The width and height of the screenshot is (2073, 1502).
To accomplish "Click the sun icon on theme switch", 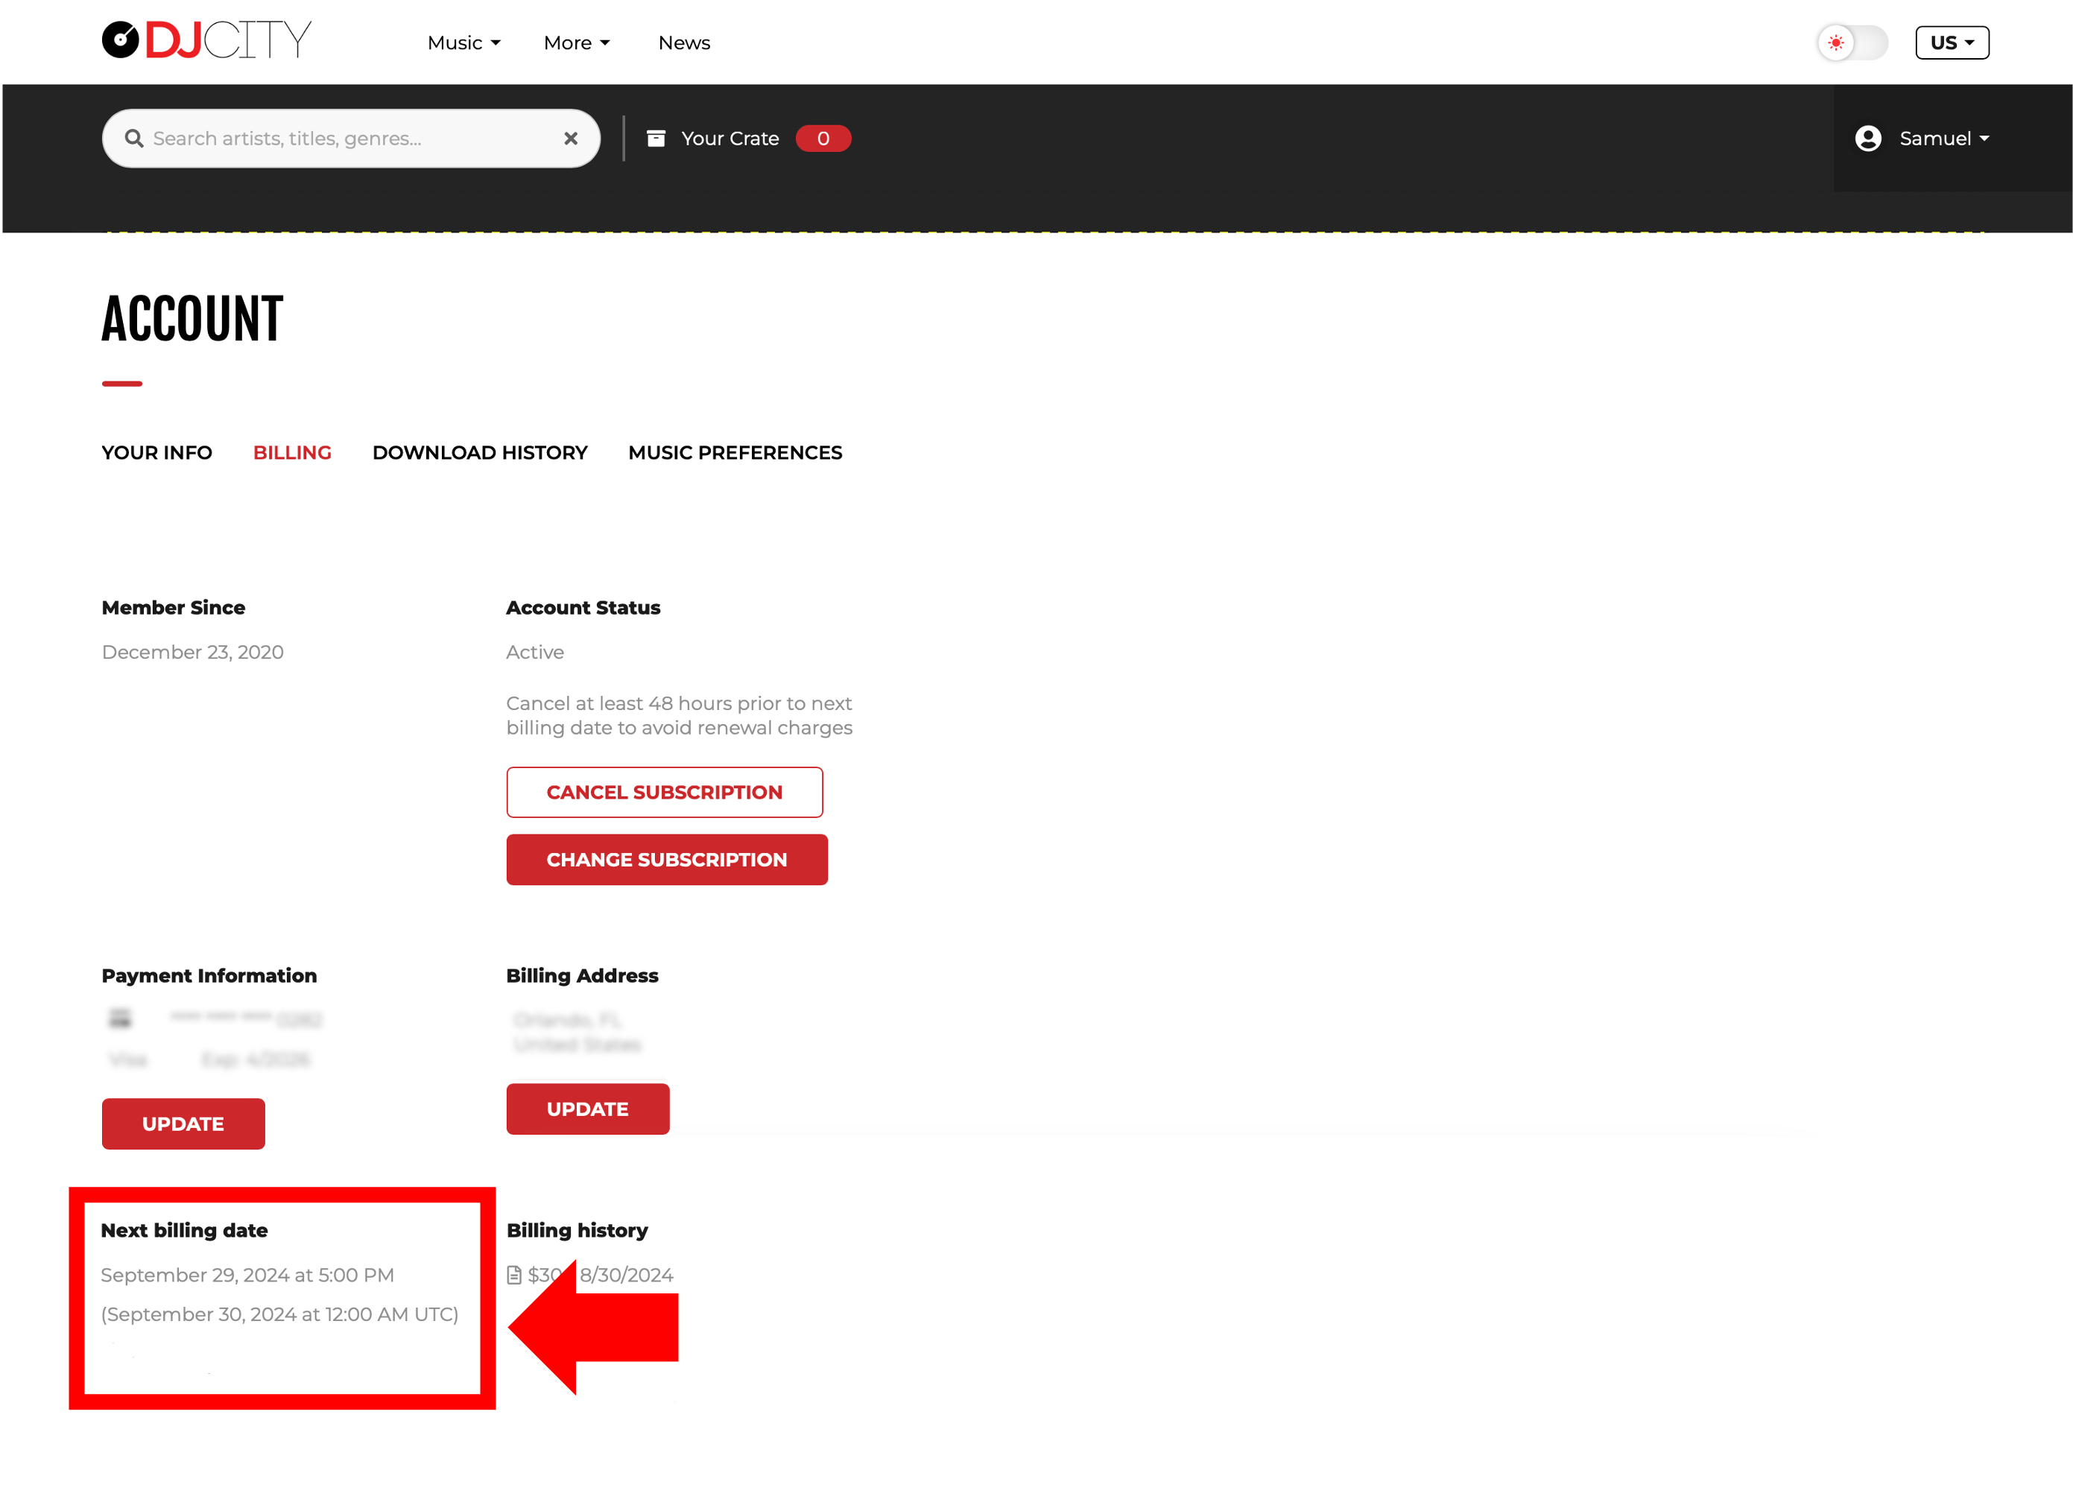I will pos(1835,43).
